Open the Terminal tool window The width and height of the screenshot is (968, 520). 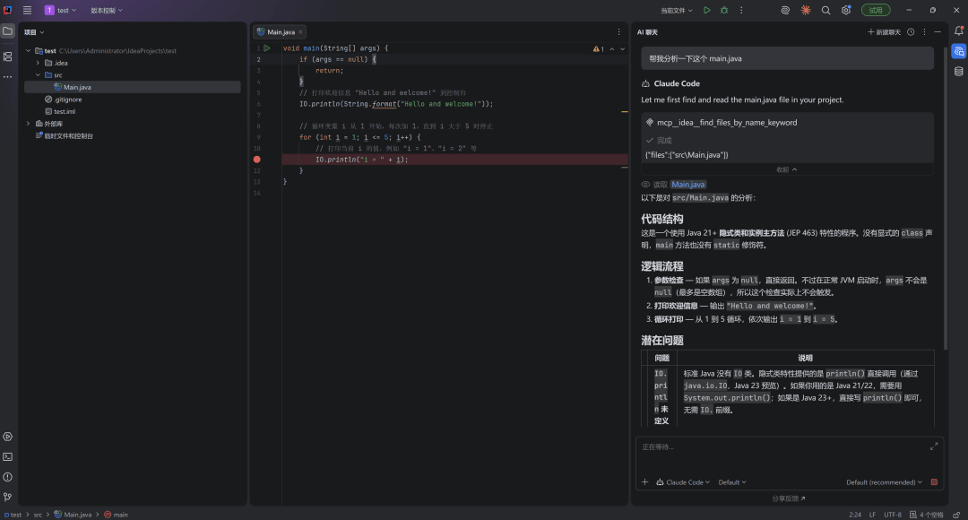pyautogui.click(x=7, y=457)
